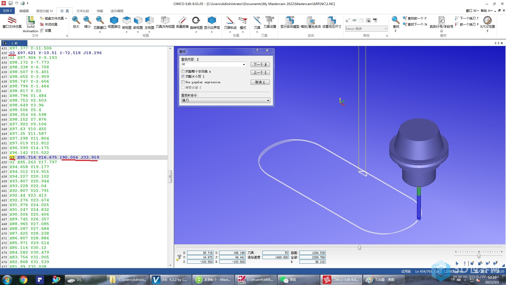Viewport: 506px width, 285px height.
Task: Switch to 数控功能 N tab
Action: coord(44,11)
